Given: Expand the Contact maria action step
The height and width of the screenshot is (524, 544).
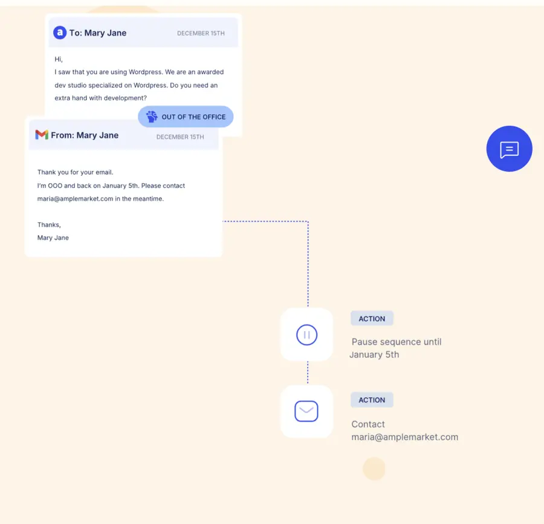Looking at the screenshot, I should point(405,430).
